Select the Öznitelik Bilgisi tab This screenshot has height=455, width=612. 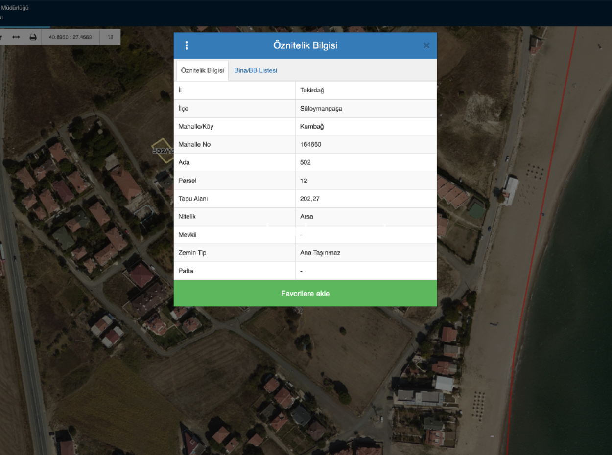[202, 70]
